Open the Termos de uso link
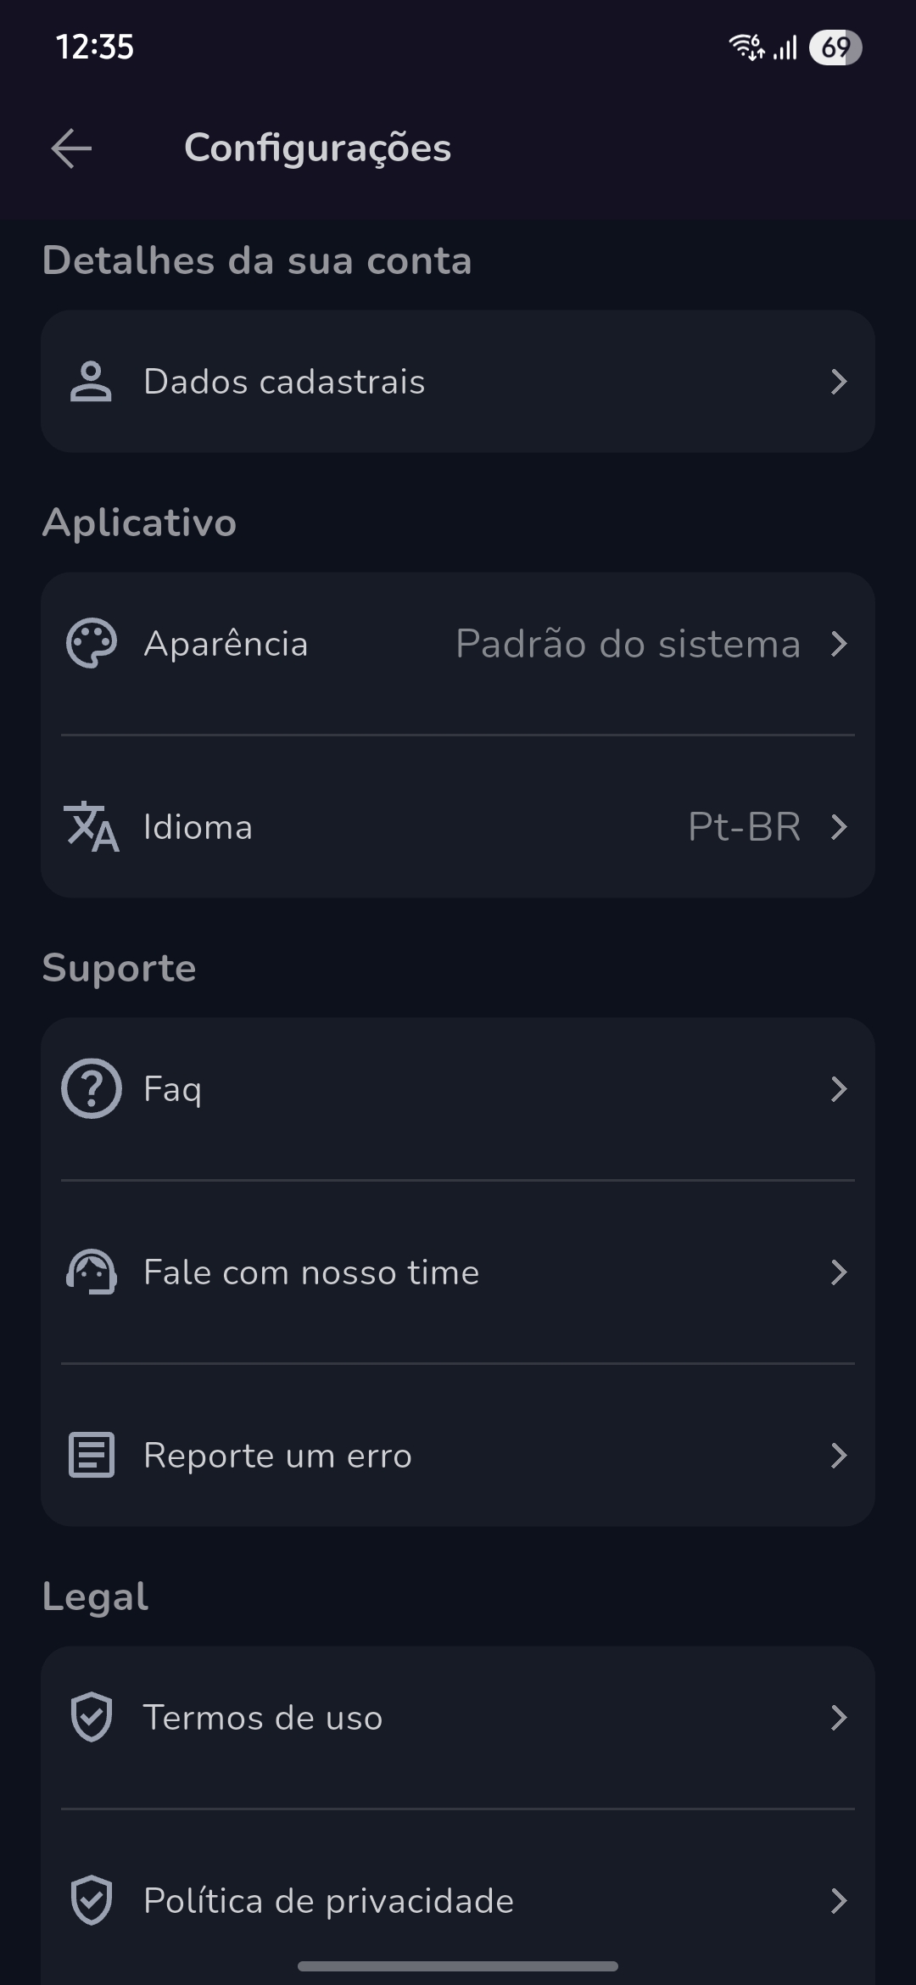Viewport: 916px width, 1985px height. (x=263, y=1718)
